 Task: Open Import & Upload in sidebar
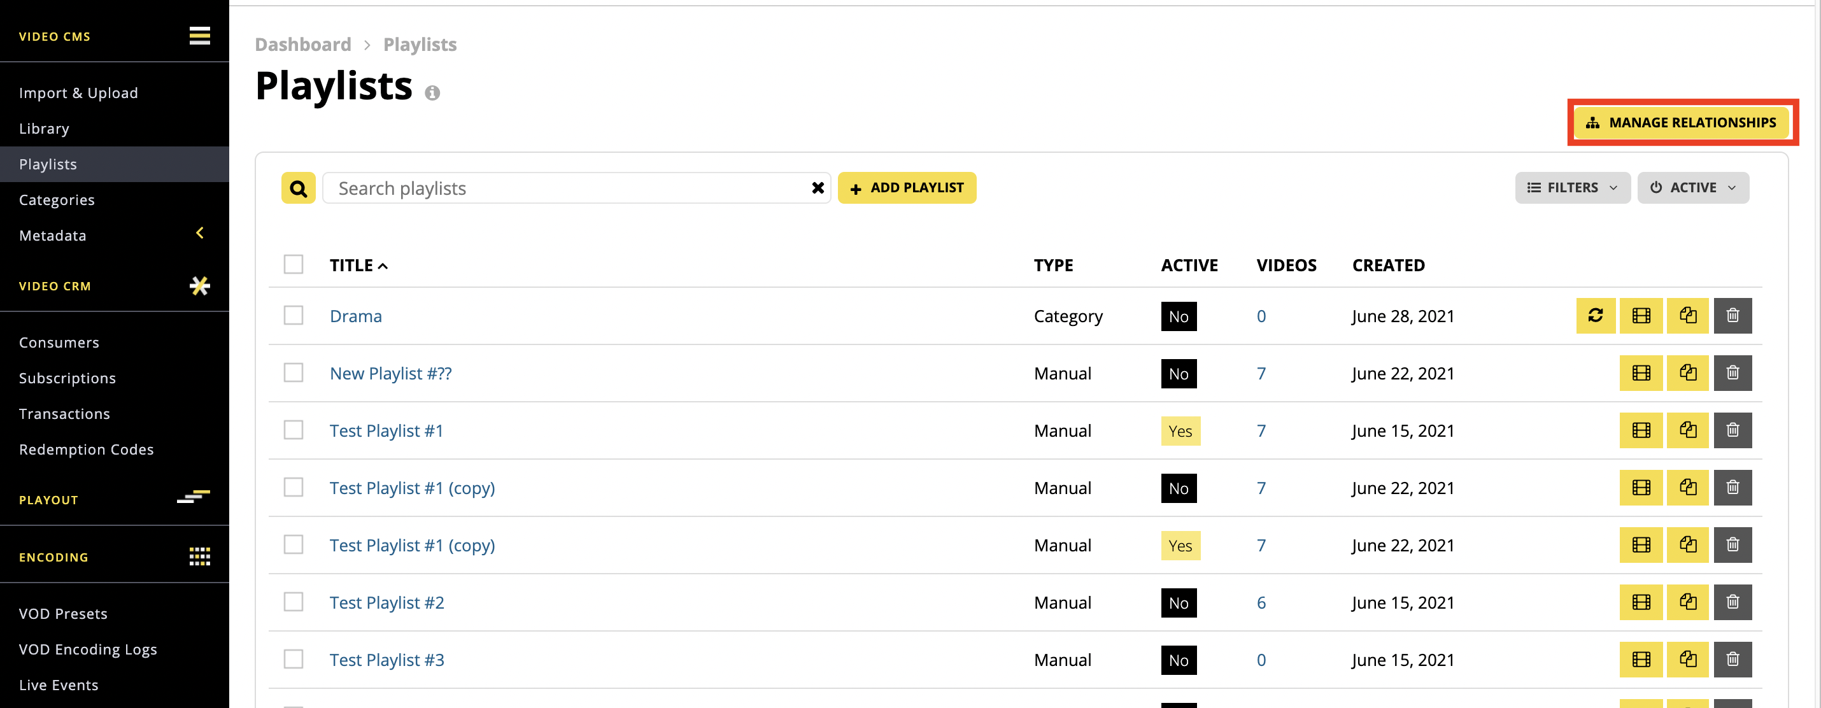(x=78, y=92)
